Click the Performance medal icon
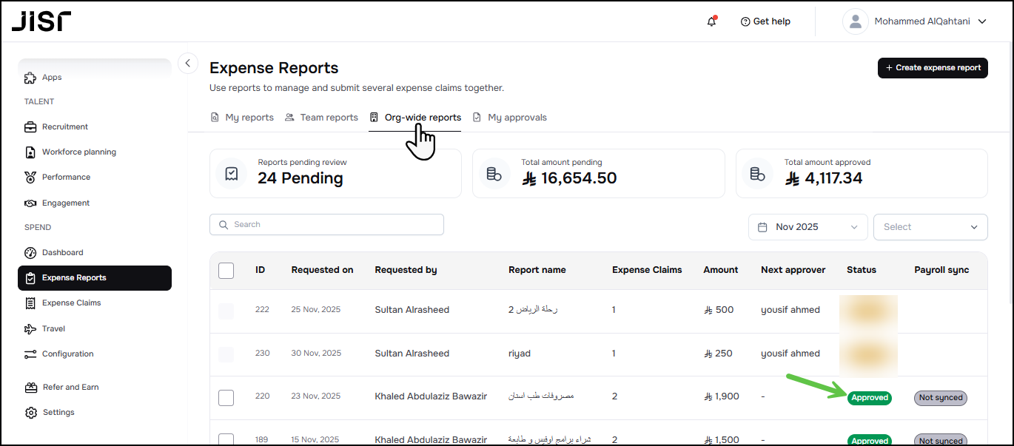 point(30,178)
